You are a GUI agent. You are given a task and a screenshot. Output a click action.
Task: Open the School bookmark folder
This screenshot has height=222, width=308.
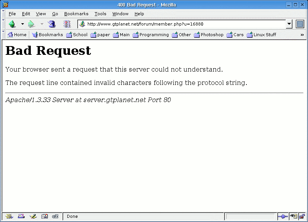coord(77,35)
